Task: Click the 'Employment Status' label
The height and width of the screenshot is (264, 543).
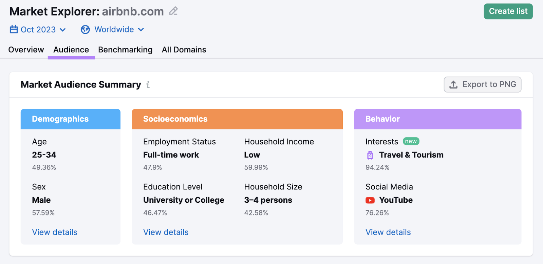Action: point(180,142)
